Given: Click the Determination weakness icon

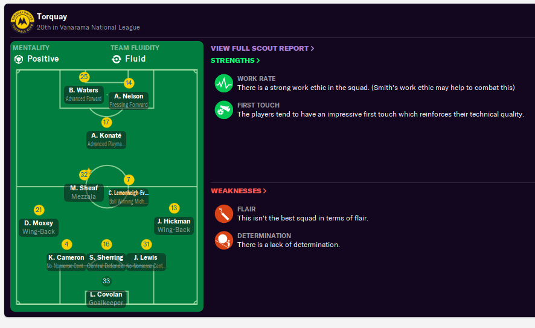Looking at the screenshot, I should [224, 240].
